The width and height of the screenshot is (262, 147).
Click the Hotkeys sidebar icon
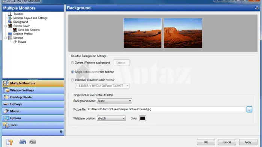tap(6, 104)
